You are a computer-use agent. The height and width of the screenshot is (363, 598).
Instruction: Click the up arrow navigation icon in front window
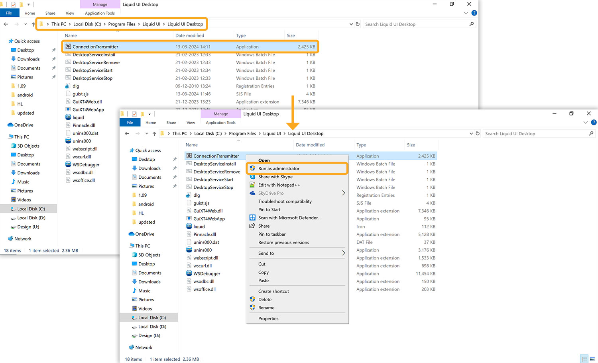[154, 134]
